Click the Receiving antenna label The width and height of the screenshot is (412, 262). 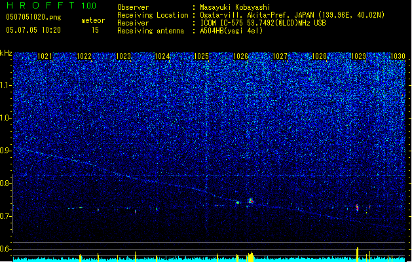tap(151, 31)
